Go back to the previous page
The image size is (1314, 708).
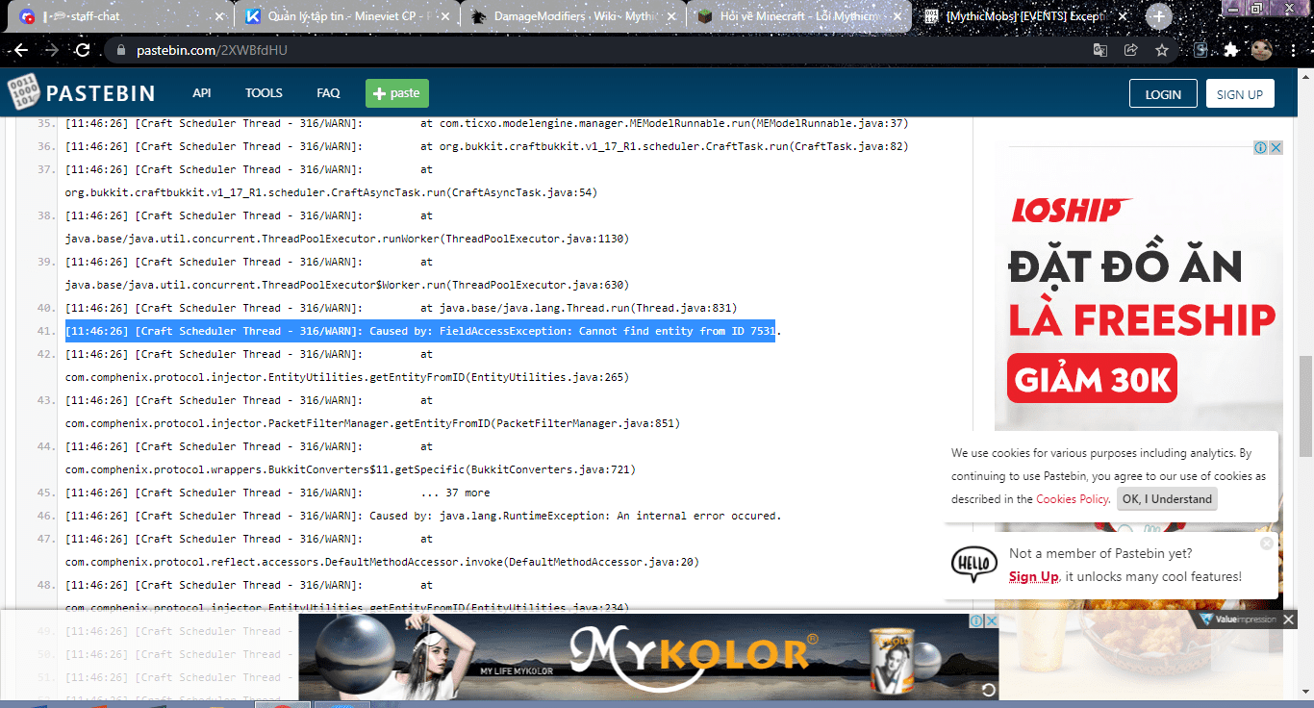[x=21, y=50]
